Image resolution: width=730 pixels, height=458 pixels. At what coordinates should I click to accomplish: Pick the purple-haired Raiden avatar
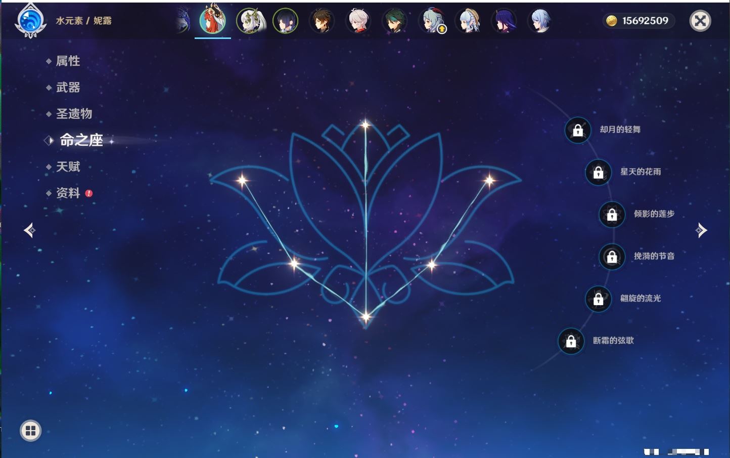click(x=504, y=21)
